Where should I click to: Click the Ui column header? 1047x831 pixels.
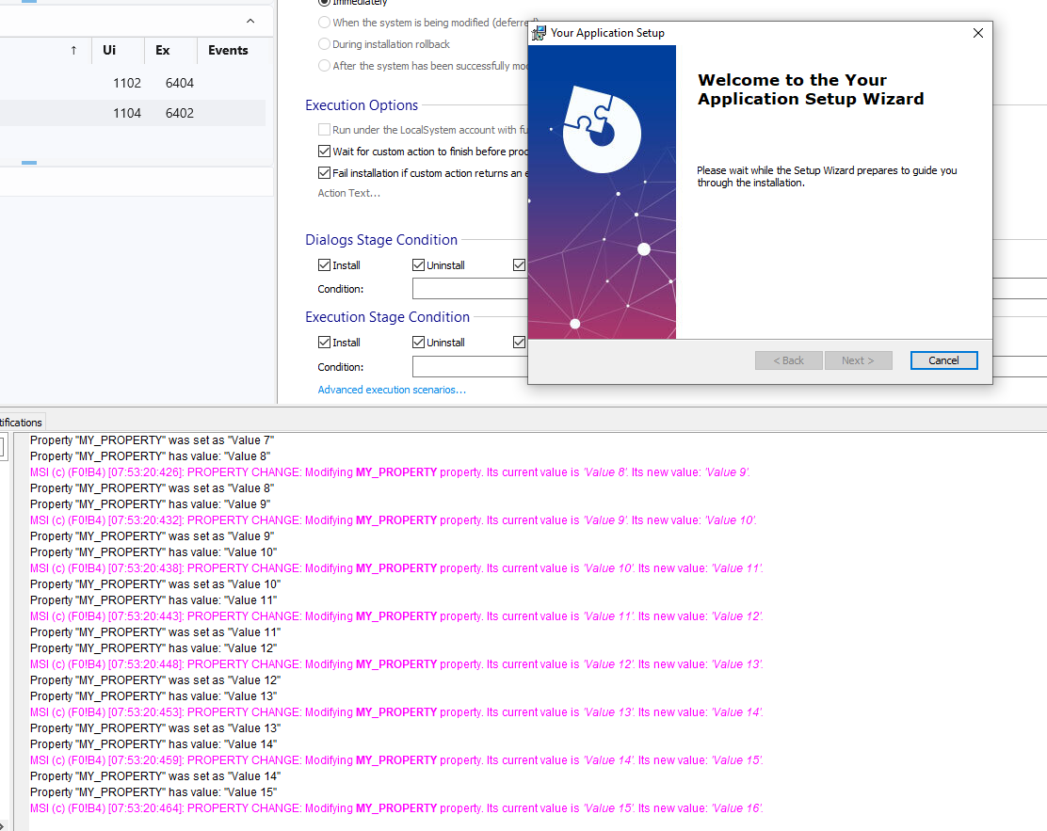[109, 51]
